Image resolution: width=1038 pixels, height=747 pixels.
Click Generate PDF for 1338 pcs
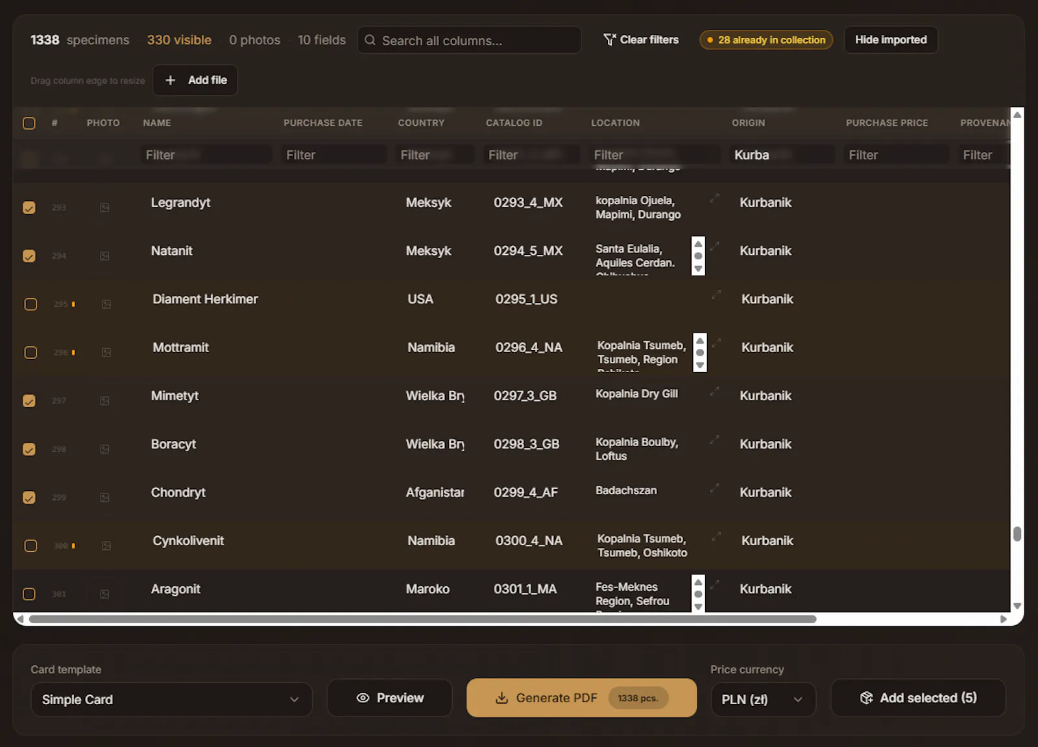(581, 698)
